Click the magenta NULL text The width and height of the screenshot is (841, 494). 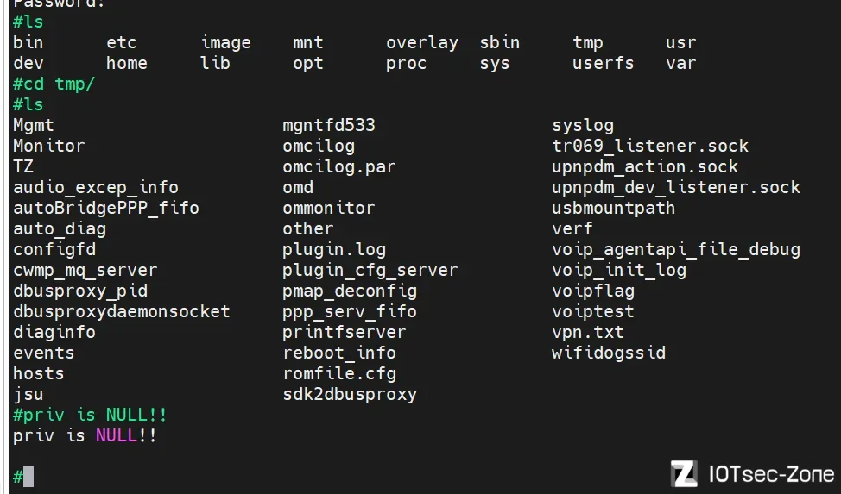click(117, 435)
